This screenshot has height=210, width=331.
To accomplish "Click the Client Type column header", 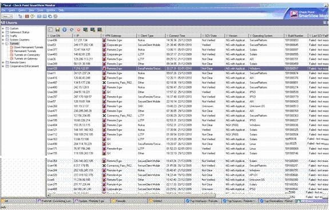I will pos(151,35).
